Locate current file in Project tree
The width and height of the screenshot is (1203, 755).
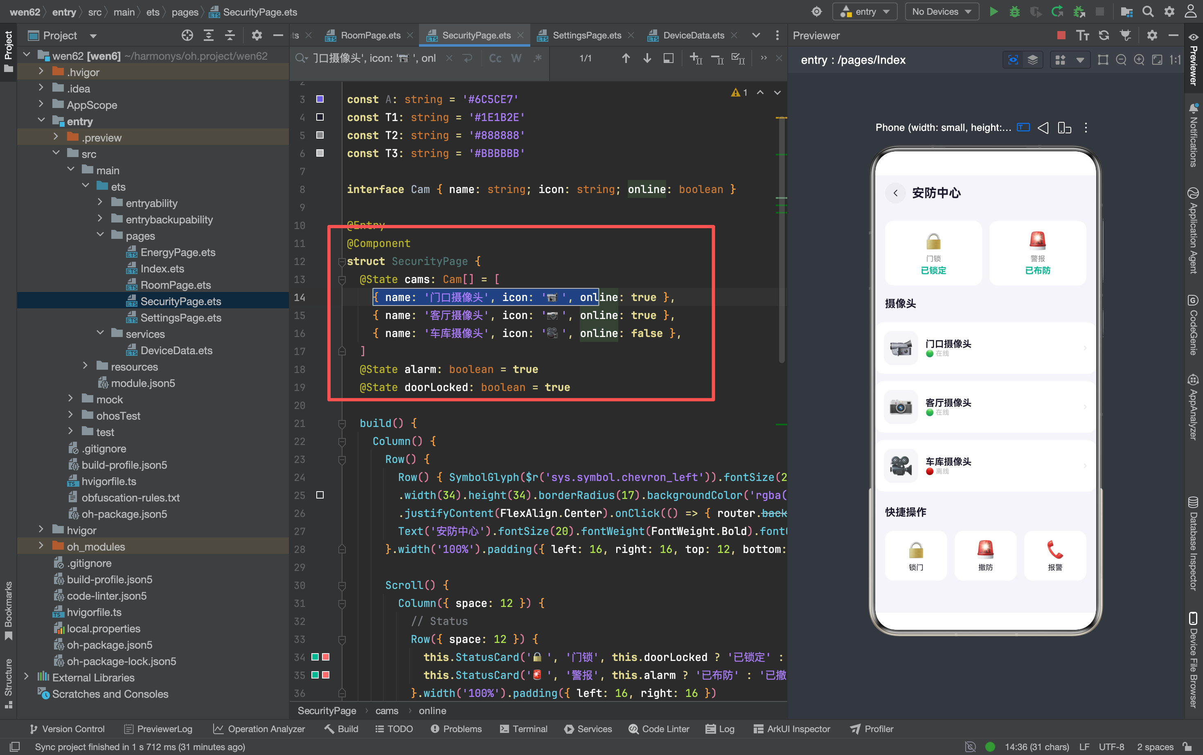point(187,36)
